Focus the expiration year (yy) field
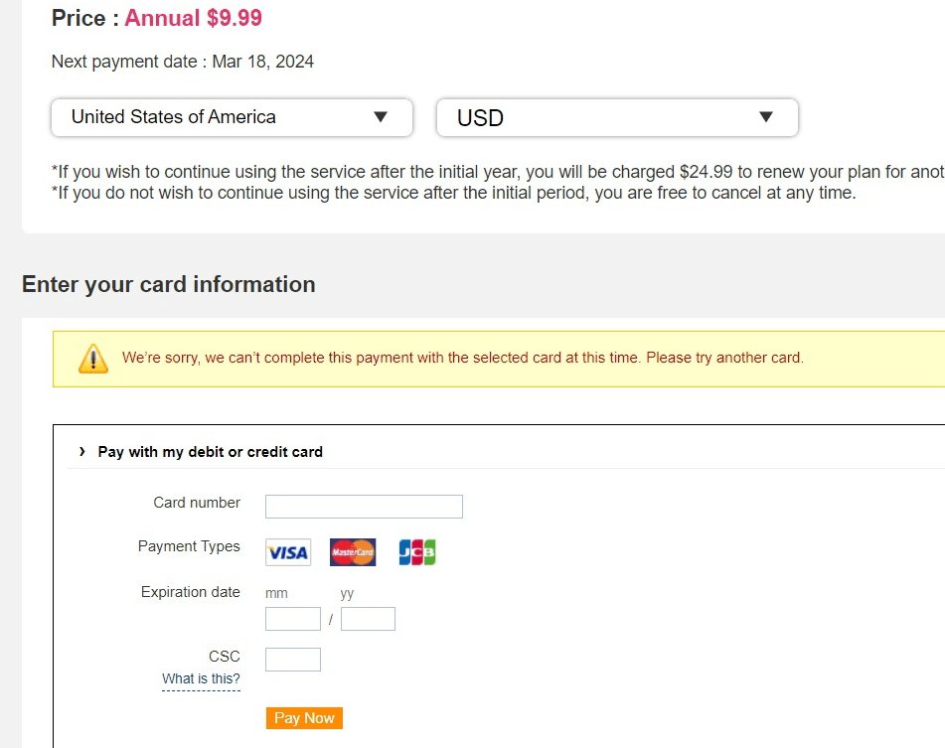 [x=369, y=619]
